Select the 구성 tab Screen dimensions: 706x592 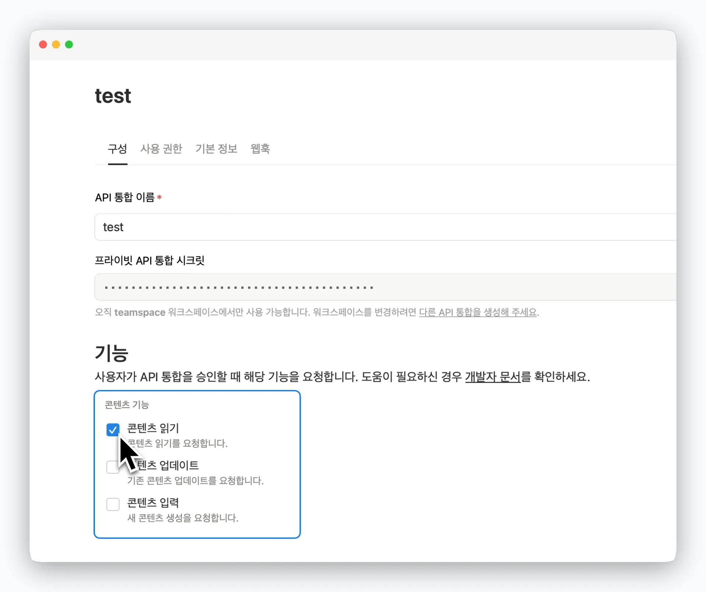(117, 149)
